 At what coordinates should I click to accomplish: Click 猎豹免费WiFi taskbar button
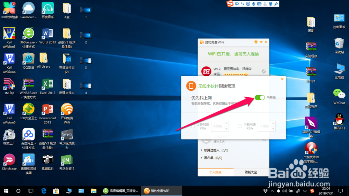(162, 191)
